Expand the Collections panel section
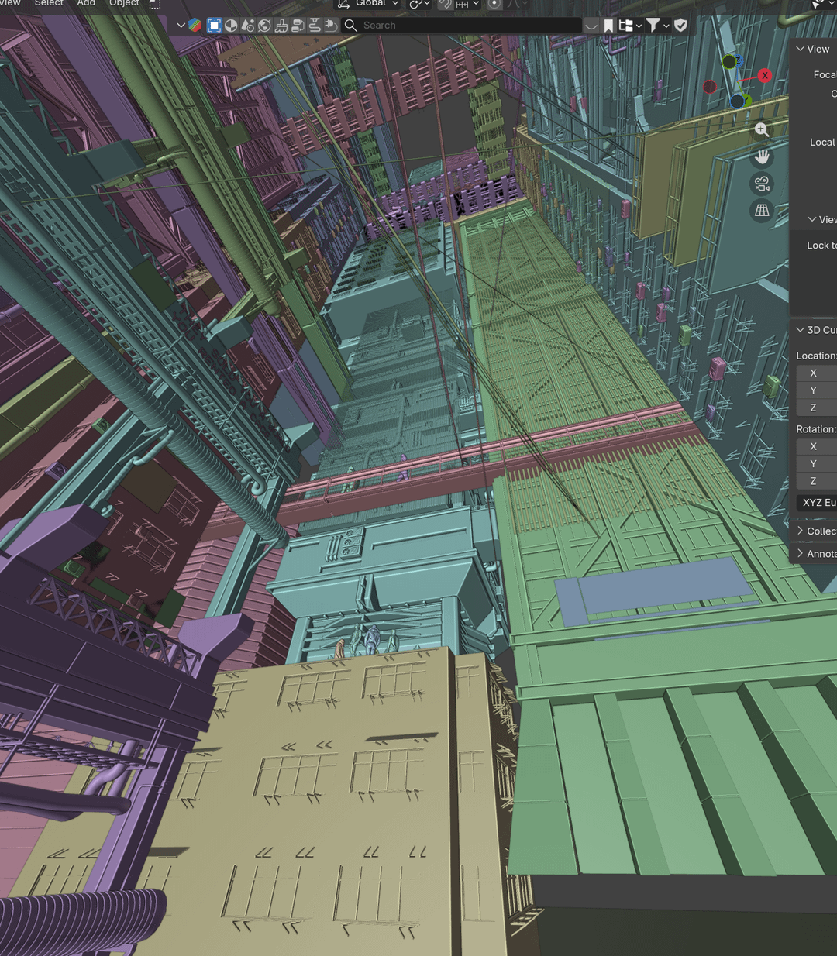This screenshot has height=956, width=837. pyautogui.click(x=815, y=531)
